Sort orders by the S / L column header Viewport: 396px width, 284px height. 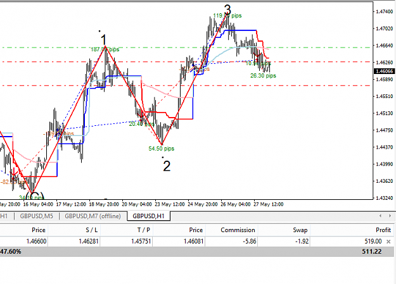[x=91, y=230]
